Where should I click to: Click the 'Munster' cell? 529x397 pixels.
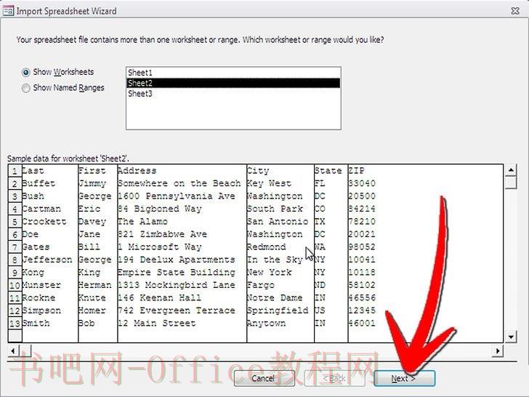point(50,285)
